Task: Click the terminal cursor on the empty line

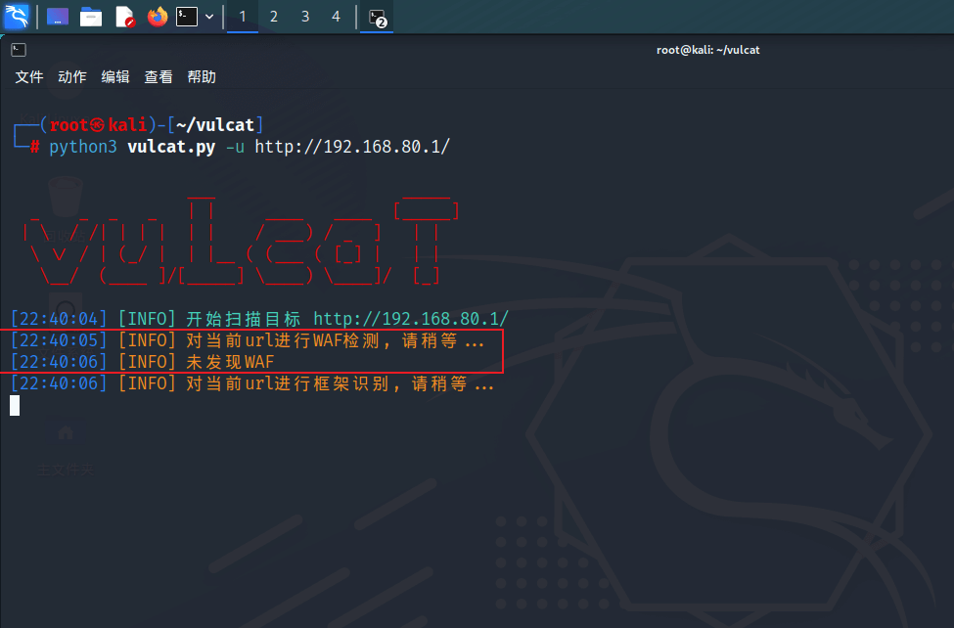Action: click(15, 405)
